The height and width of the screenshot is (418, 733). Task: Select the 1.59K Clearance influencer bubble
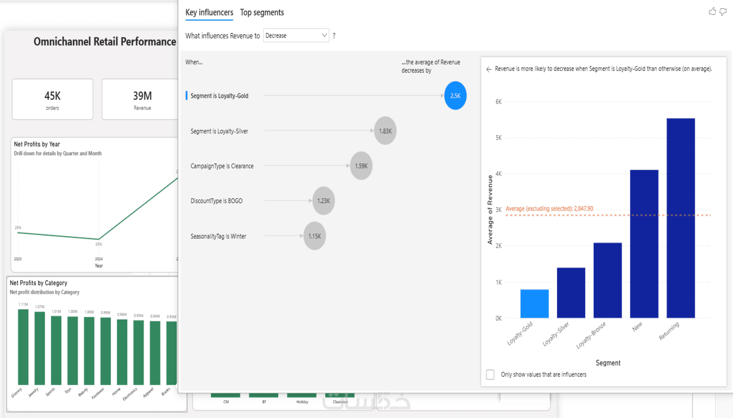(361, 166)
